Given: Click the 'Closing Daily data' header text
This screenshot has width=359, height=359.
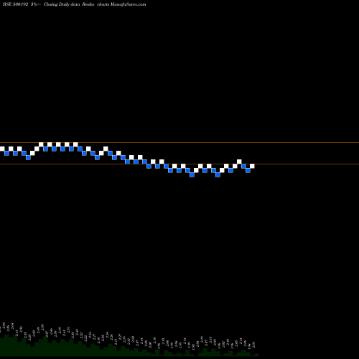Looking at the screenshot, I should point(62,4).
